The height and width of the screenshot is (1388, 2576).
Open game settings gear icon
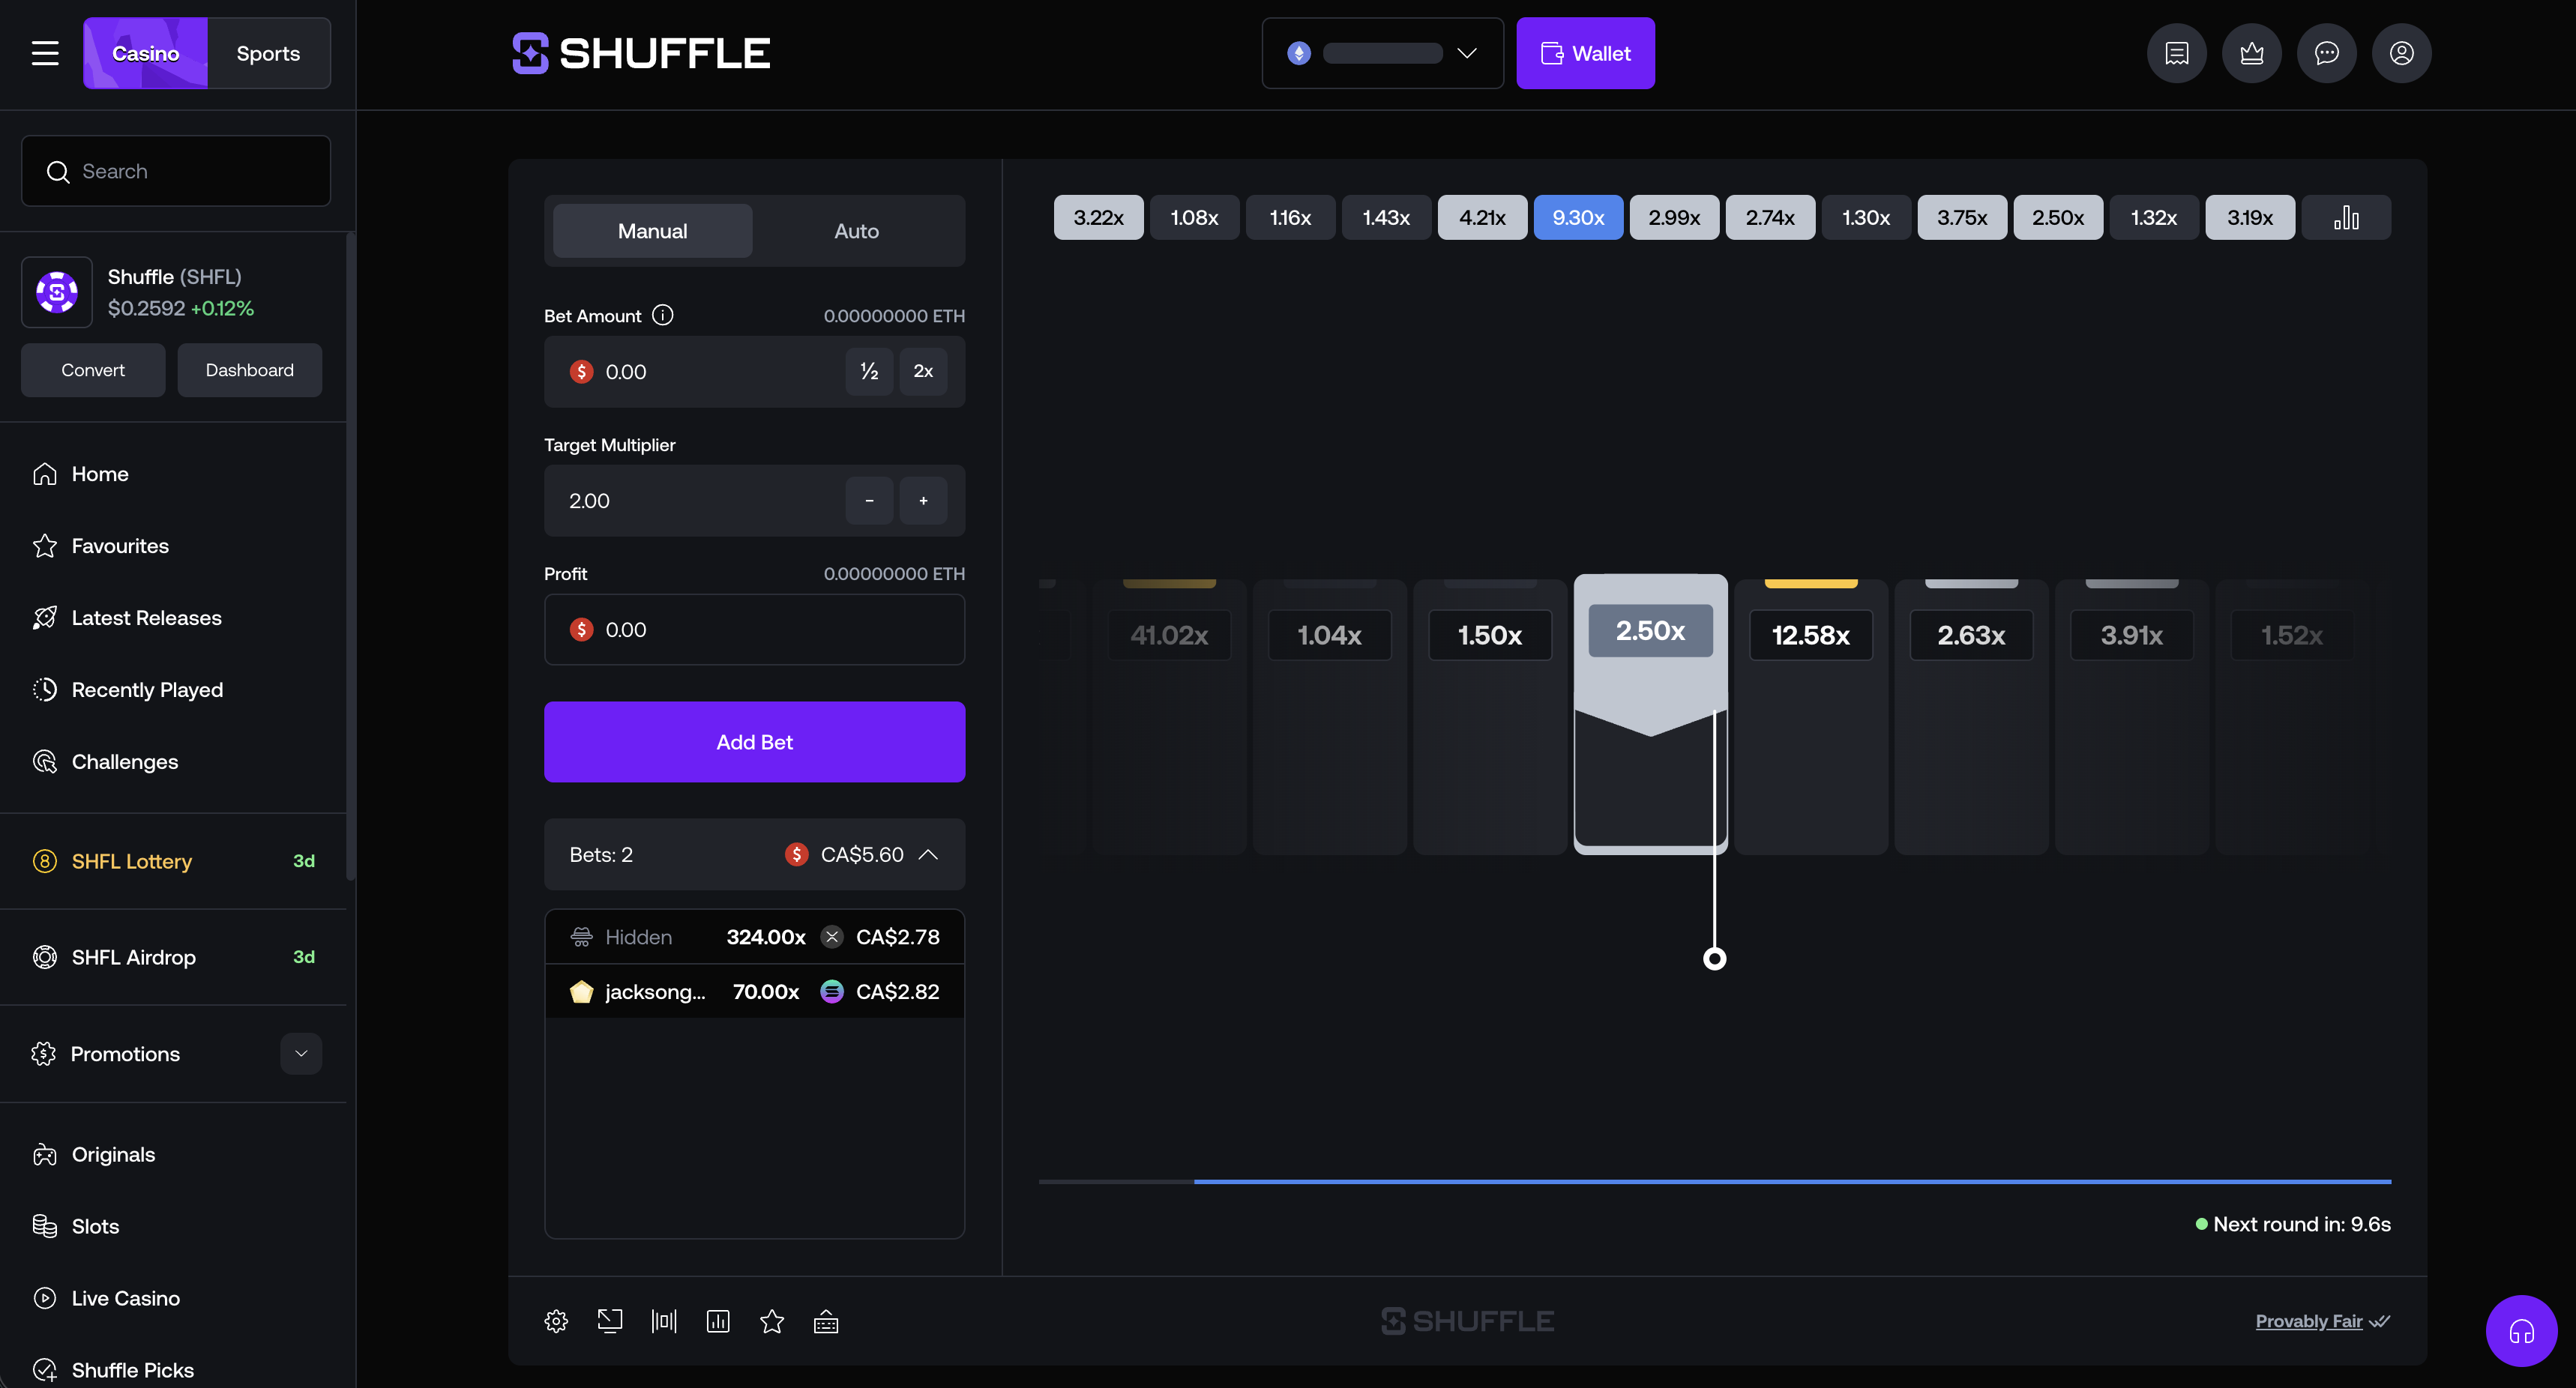[x=556, y=1321]
